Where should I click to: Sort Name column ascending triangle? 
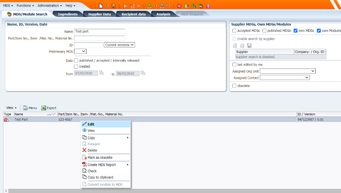[49, 114]
